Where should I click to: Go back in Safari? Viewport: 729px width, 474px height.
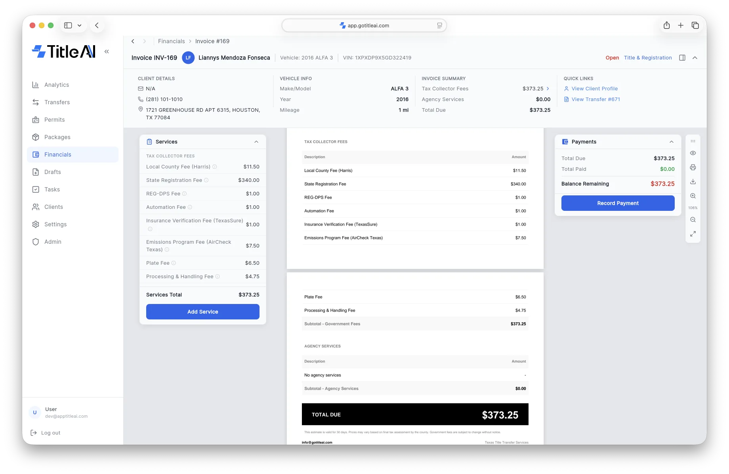(97, 25)
